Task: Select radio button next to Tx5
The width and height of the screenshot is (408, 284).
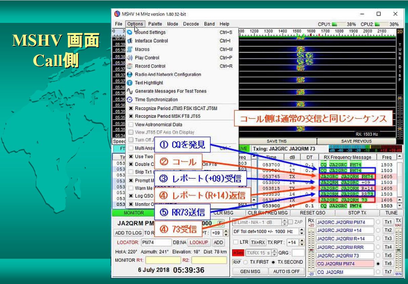Action: pos(378,255)
